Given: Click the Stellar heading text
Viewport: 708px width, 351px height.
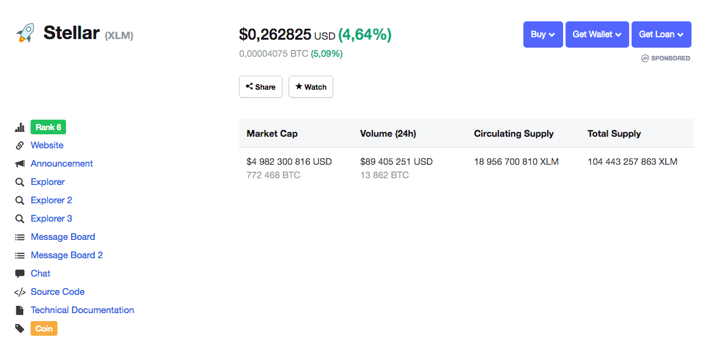Looking at the screenshot, I should [72, 33].
